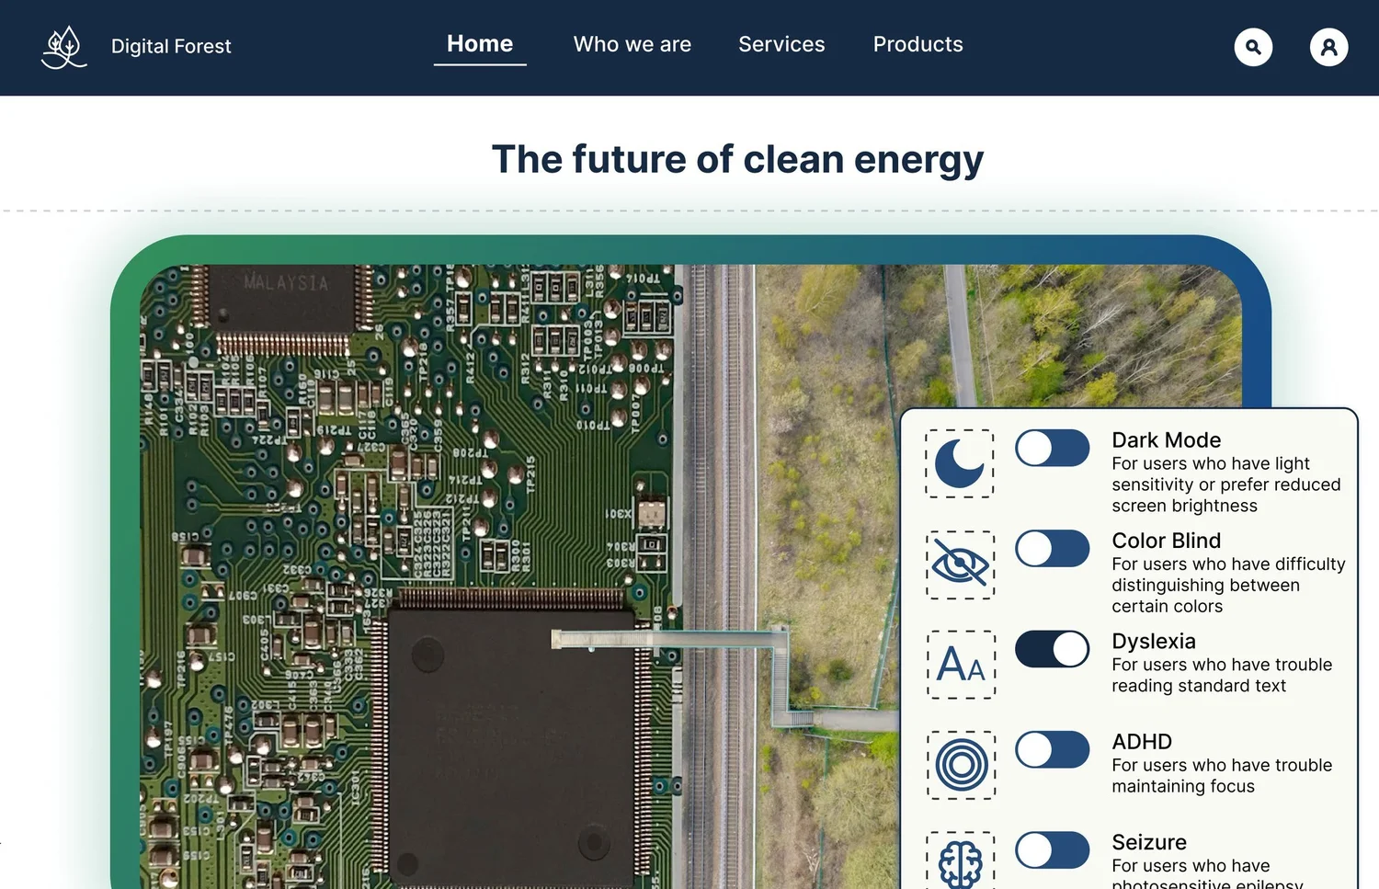Click the Dark Mode moon icon
This screenshot has height=889, width=1379.
pyautogui.click(x=960, y=463)
